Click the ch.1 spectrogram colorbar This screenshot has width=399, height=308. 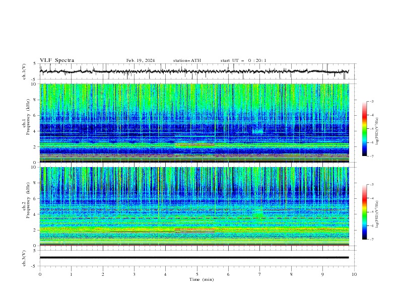pos(364,129)
